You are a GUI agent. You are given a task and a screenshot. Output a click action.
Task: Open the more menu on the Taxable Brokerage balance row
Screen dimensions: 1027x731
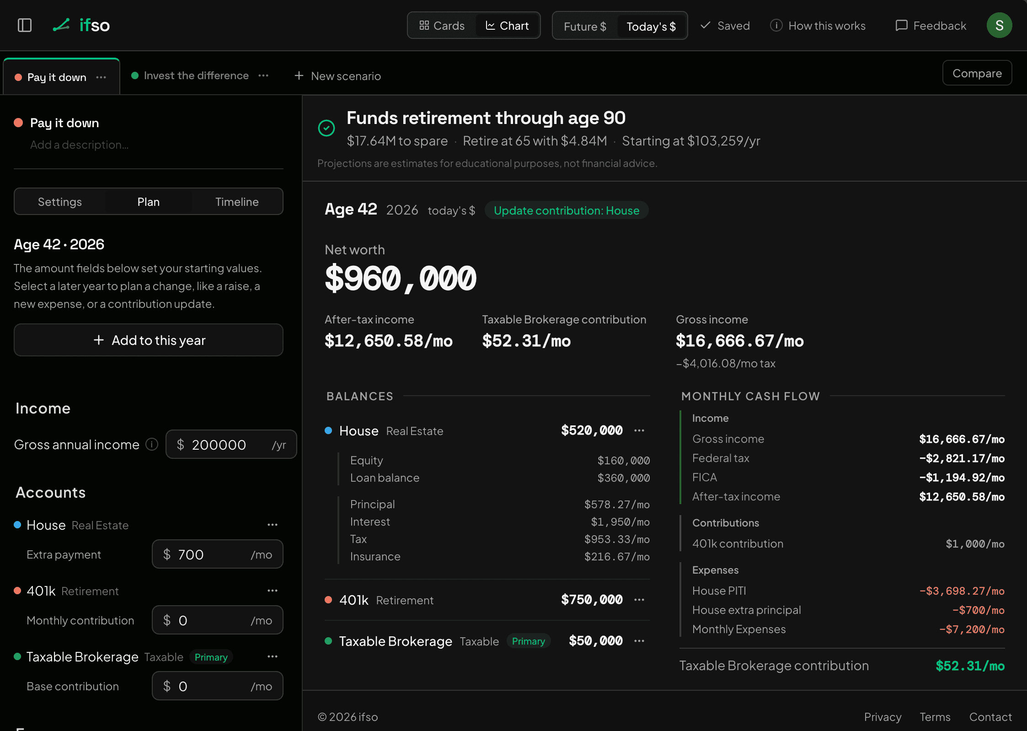639,641
